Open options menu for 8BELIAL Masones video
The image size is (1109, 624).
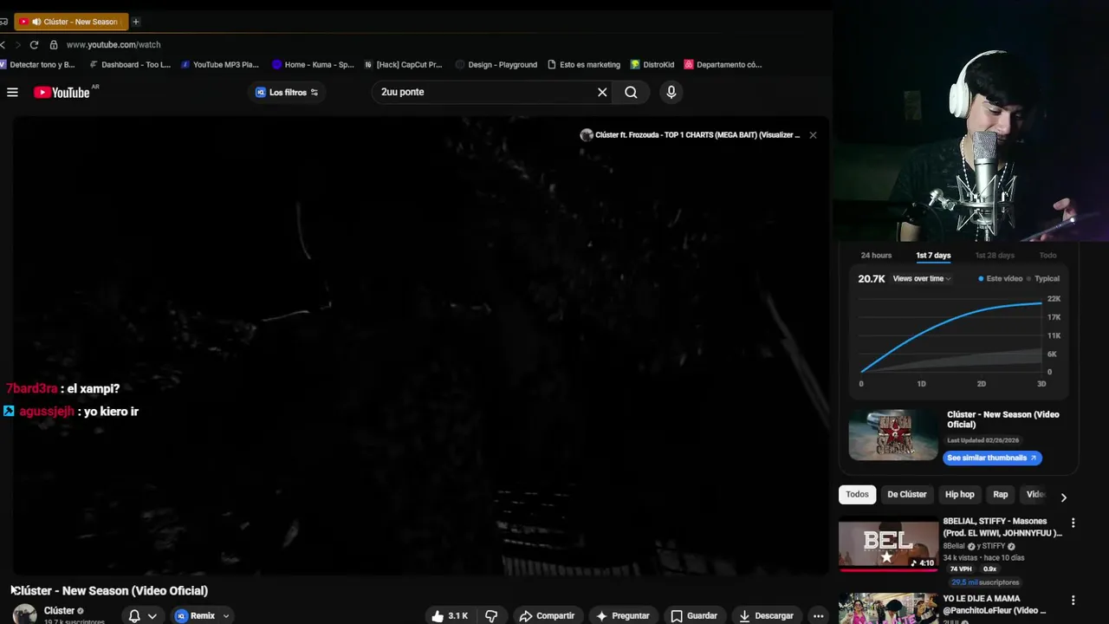coord(1073,523)
